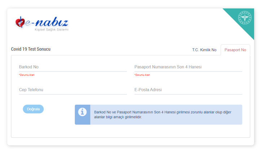Click the Covid 19 Test Sonucu heading
278x151 pixels.
click(x=31, y=49)
